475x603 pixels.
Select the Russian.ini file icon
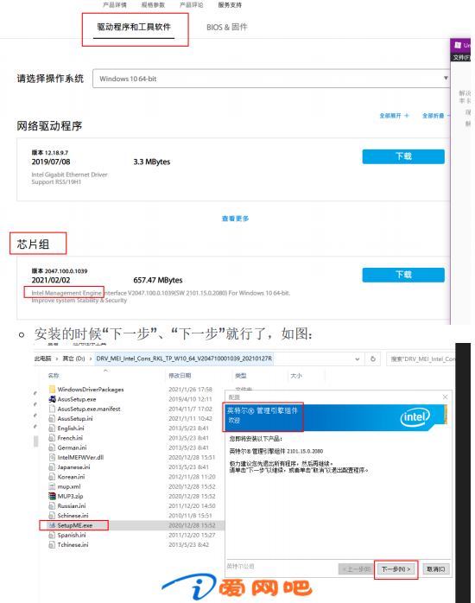click(x=53, y=505)
